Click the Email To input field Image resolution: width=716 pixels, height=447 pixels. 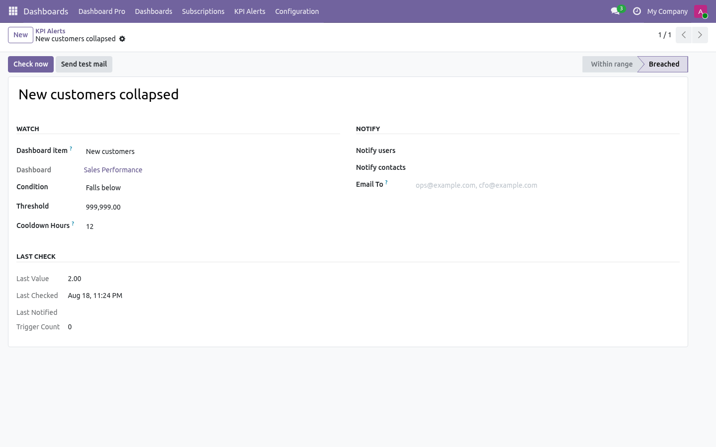click(546, 185)
